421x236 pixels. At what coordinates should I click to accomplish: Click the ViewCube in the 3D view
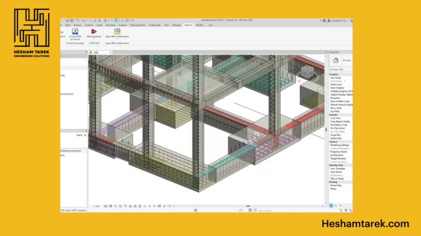(308, 72)
